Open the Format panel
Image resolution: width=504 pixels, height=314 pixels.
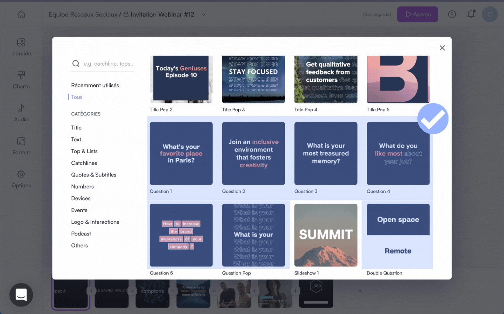click(x=21, y=146)
